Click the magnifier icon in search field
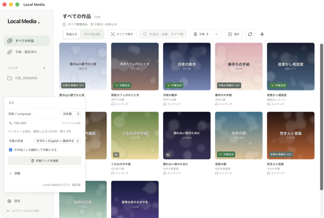This screenshot has height=218, width=324. (145, 34)
